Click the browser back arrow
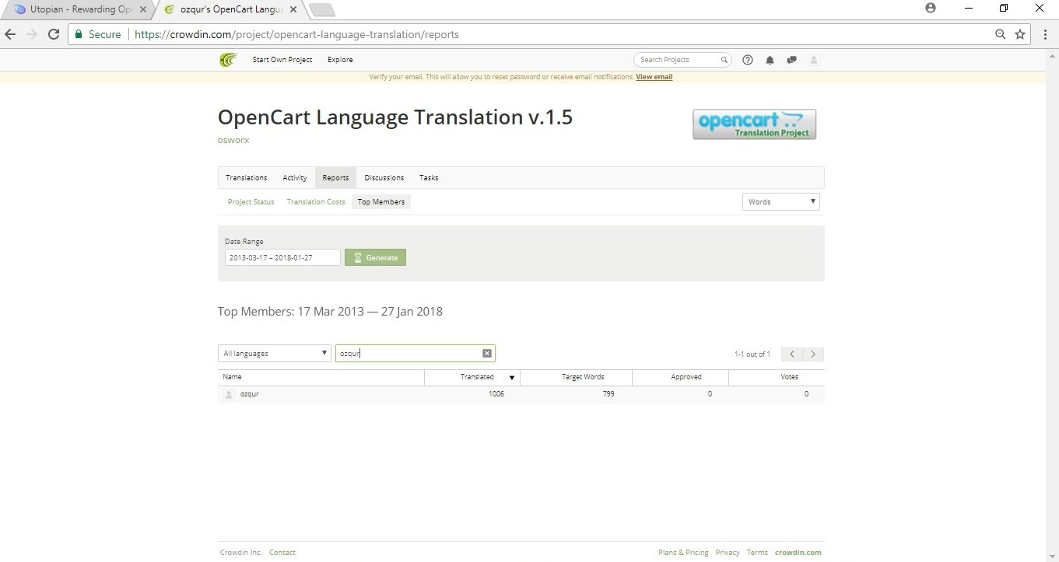Screen dimensions: 1059x562 click(x=10, y=34)
